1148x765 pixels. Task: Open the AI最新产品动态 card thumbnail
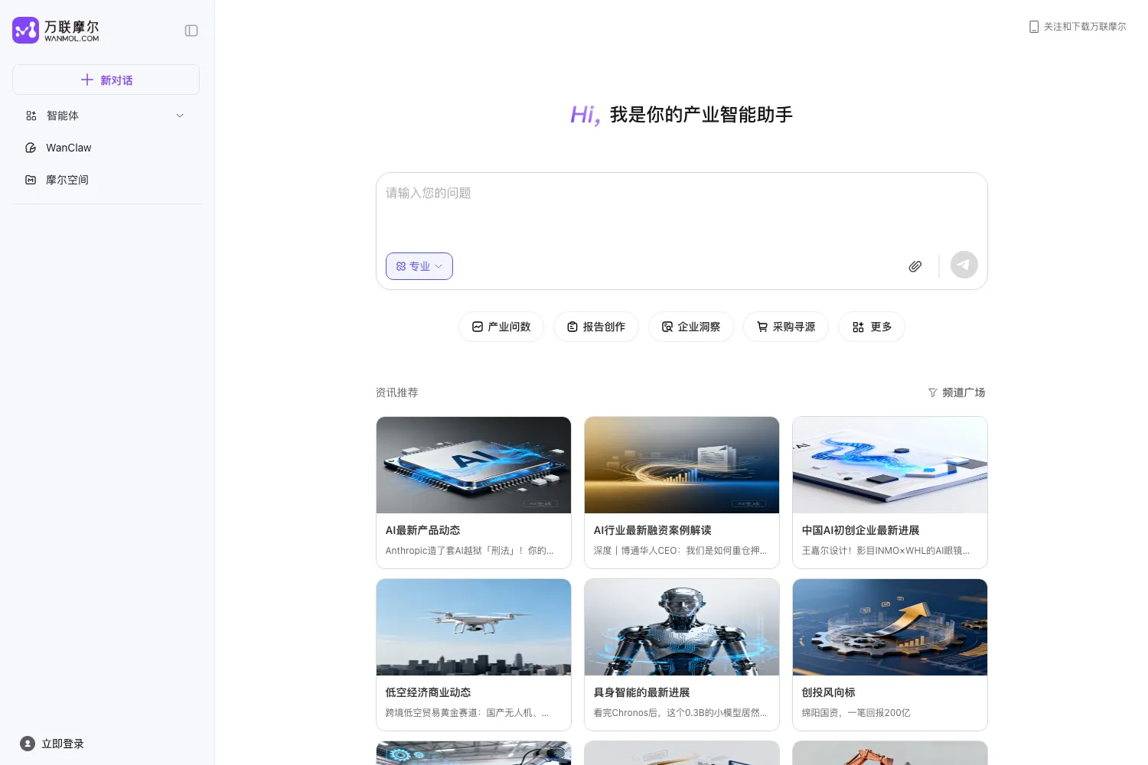point(474,465)
